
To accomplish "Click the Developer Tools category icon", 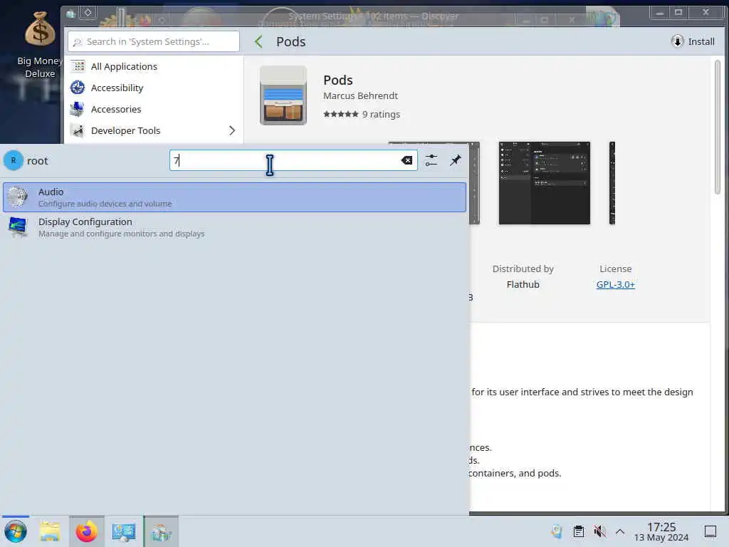I will tap(78, 130).
